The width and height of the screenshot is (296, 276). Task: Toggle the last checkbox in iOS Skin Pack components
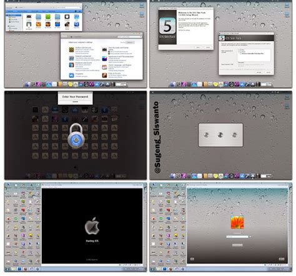click(x=241, y=54)
